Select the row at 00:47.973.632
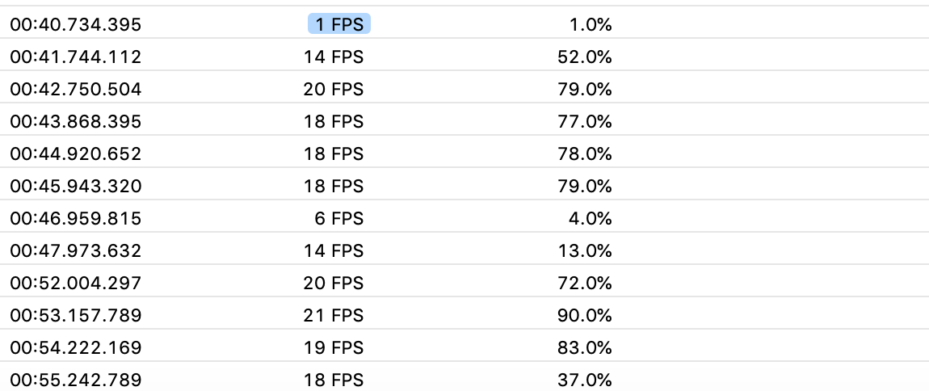 [x=464, y=250]
